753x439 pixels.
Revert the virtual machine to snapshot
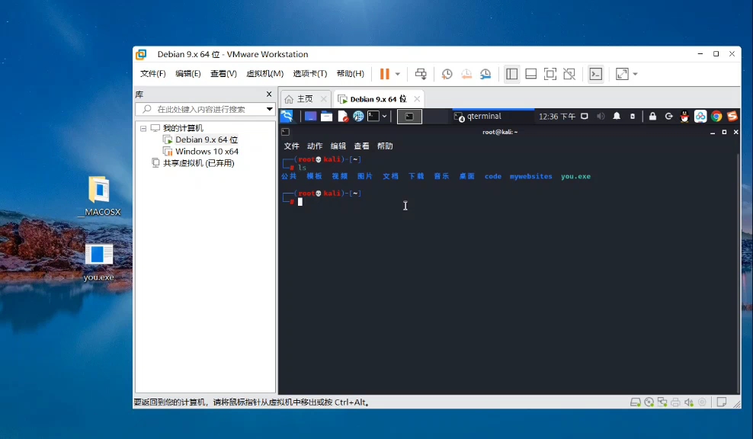pos(466,74)
